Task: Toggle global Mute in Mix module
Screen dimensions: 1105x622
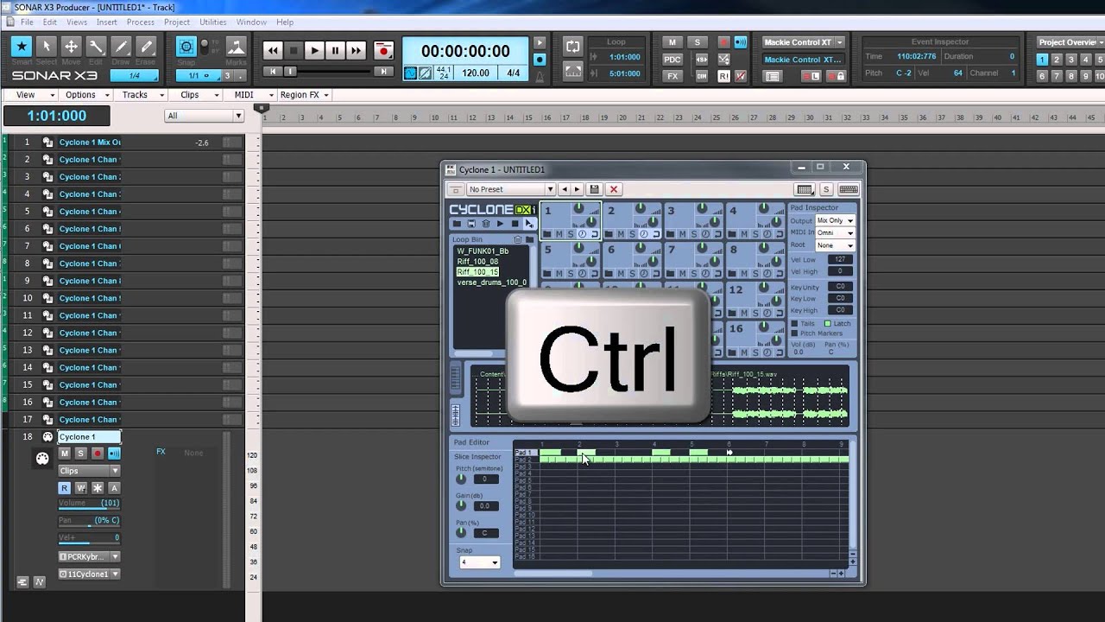Action: click(672, 42)
